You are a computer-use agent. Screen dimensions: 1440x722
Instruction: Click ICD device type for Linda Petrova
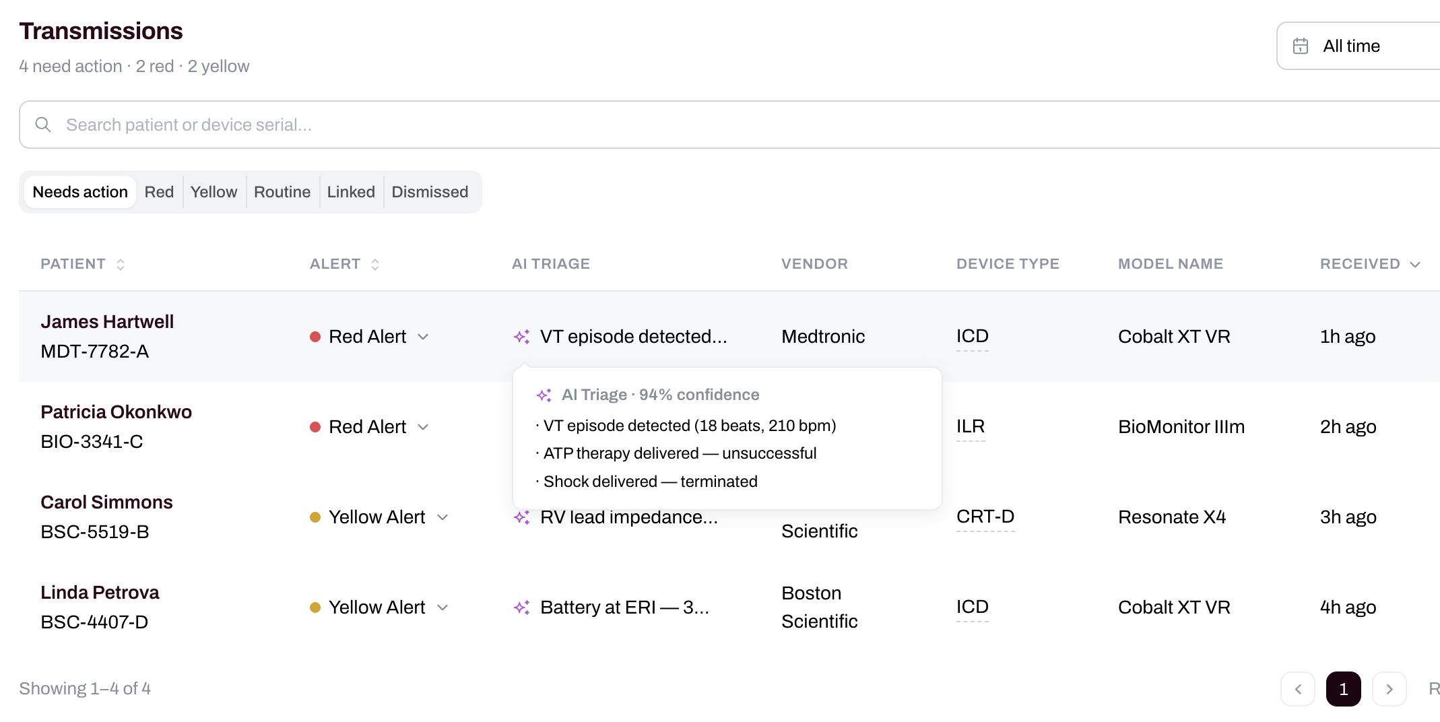tap(973, 607)
